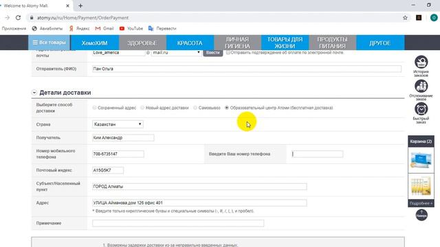Open the ДРУГОЕ category tab
Image resolution: width=440 pixels, height=247 pixels.
point(380,43)
